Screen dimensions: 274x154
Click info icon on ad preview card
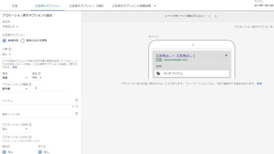tap(226, 55)
